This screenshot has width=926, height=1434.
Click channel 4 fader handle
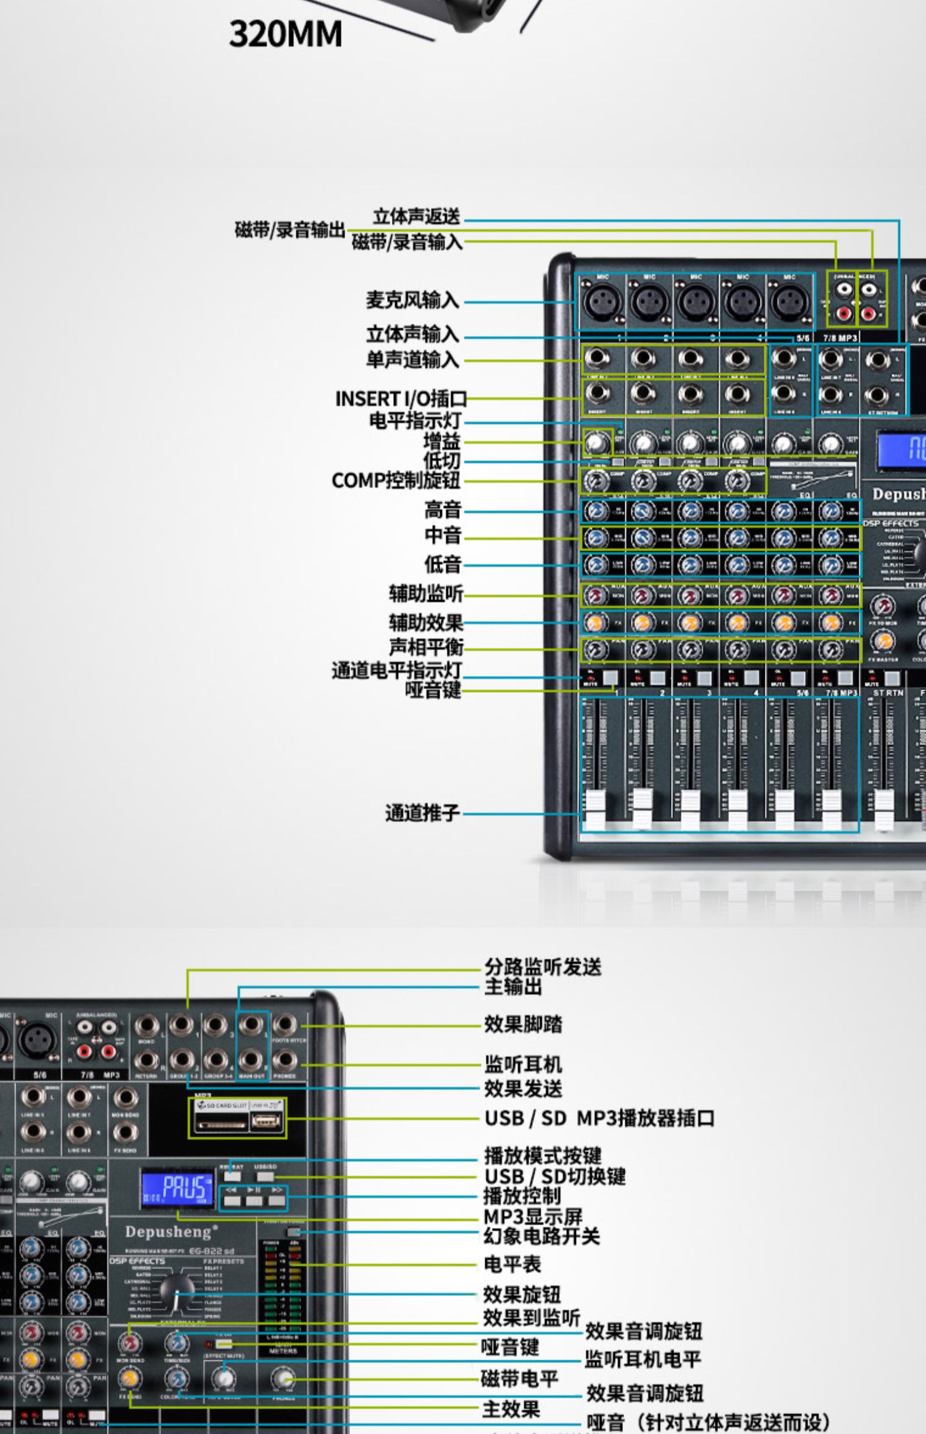(738, 809)
